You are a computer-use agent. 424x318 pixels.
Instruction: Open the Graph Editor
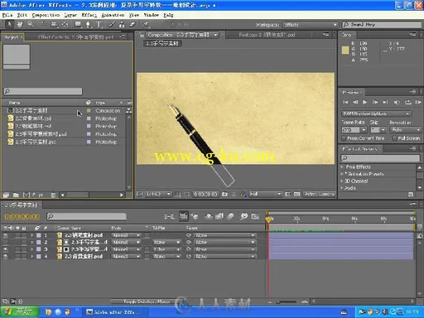coord(255,216)
